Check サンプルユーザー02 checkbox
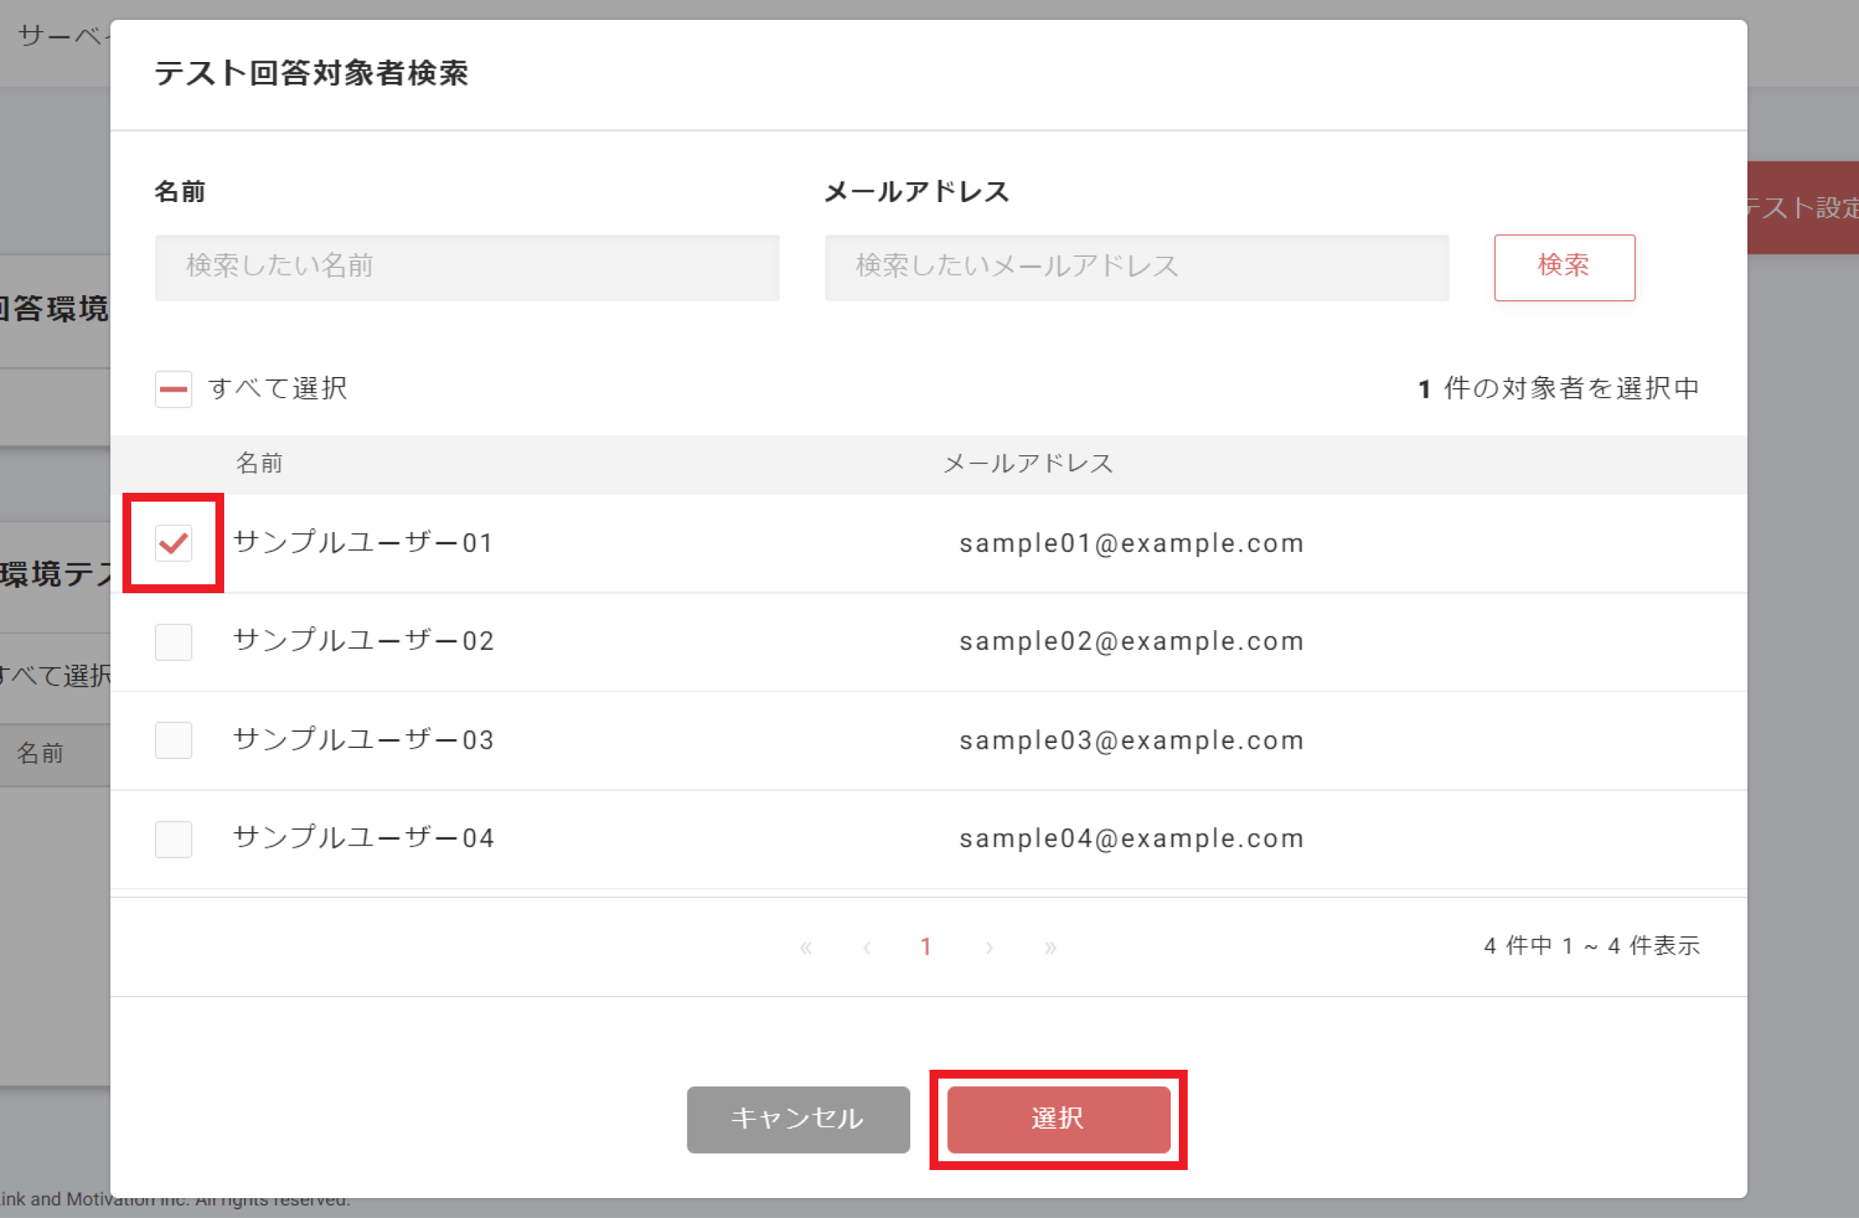The width and height of the screenshot is (1859, 1218). click(173, 641)
